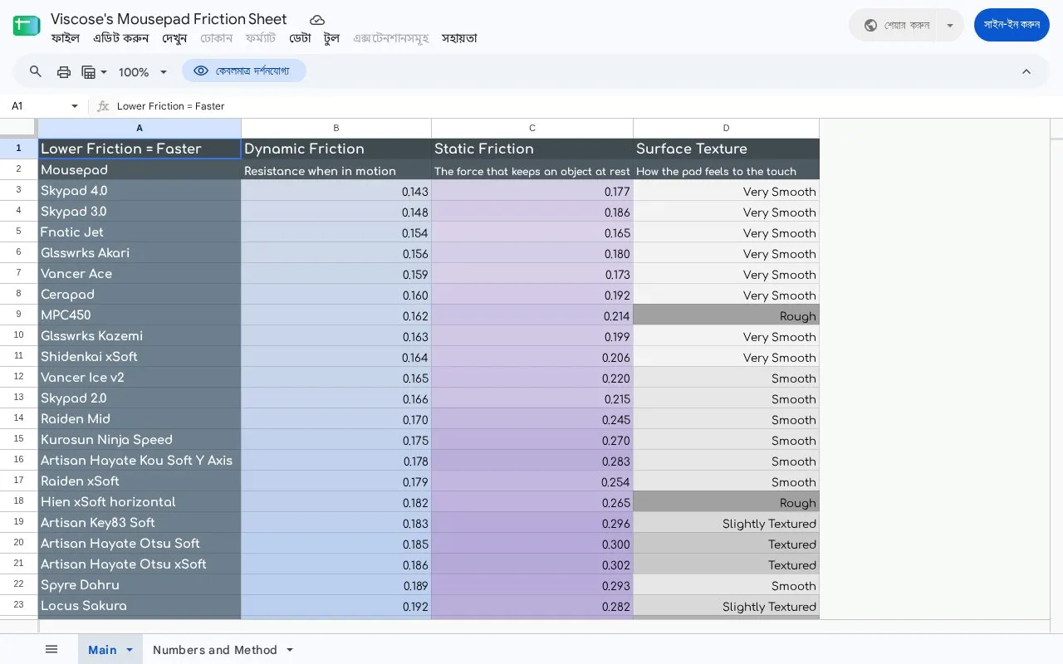
Task: Select dynamic friction value 0.143
Action: click(x=336, y=190)
